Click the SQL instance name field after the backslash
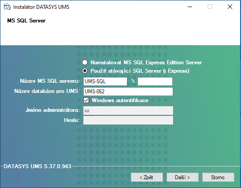This screenshot has height=188, width=241. click(x=155, y=81)
